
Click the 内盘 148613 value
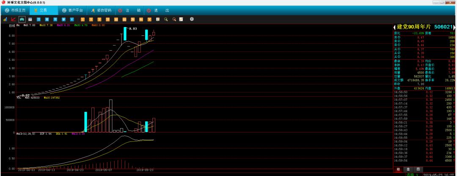pyautogui.click(x=449, y=88)
